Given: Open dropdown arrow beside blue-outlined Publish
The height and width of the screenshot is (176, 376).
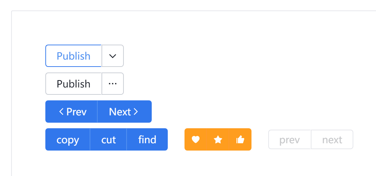Looking at the screenshot, I should pos(112,56).
